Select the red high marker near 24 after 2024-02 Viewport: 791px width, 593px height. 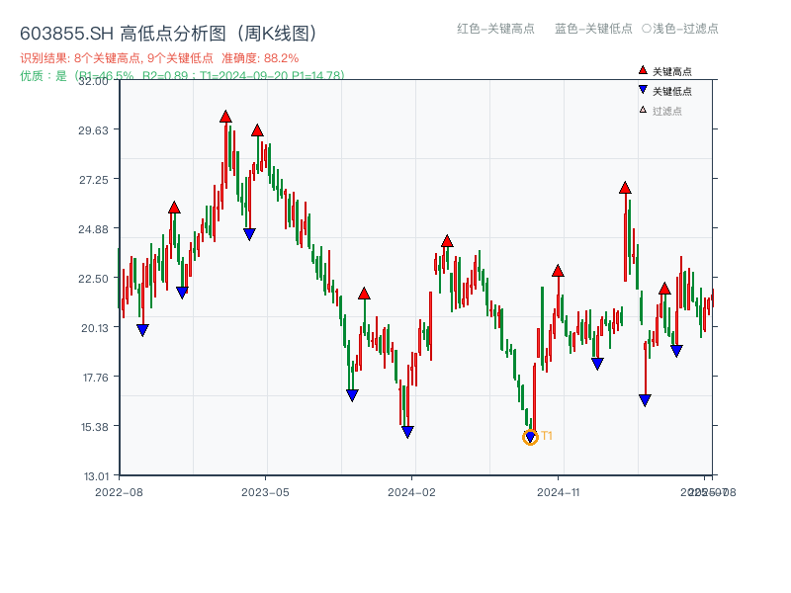(x=447, y=241)
